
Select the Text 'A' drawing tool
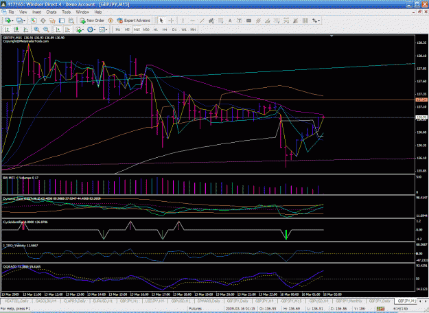coord(230,21)
